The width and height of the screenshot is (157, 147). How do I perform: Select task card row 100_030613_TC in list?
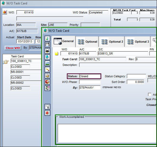26,61
